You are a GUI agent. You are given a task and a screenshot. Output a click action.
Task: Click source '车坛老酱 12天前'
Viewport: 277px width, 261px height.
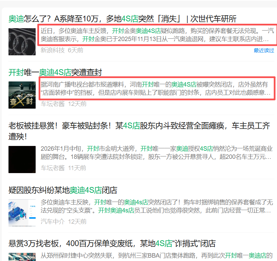pos(63,104)
